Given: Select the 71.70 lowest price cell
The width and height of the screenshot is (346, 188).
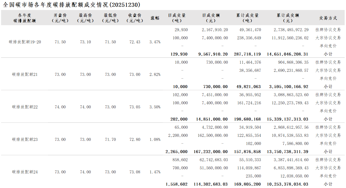Looking at the screenshot, I should 110,140.
